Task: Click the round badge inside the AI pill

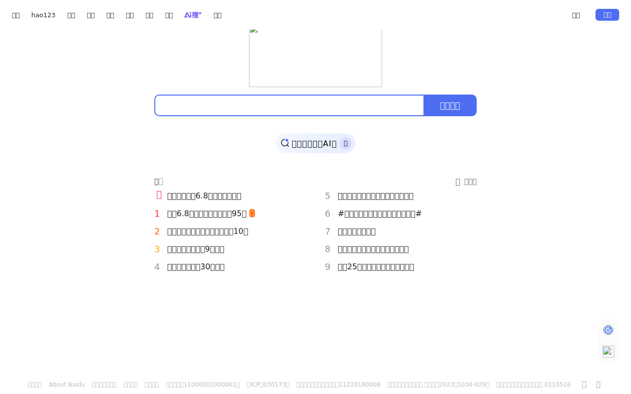Action: pos(346,143)
